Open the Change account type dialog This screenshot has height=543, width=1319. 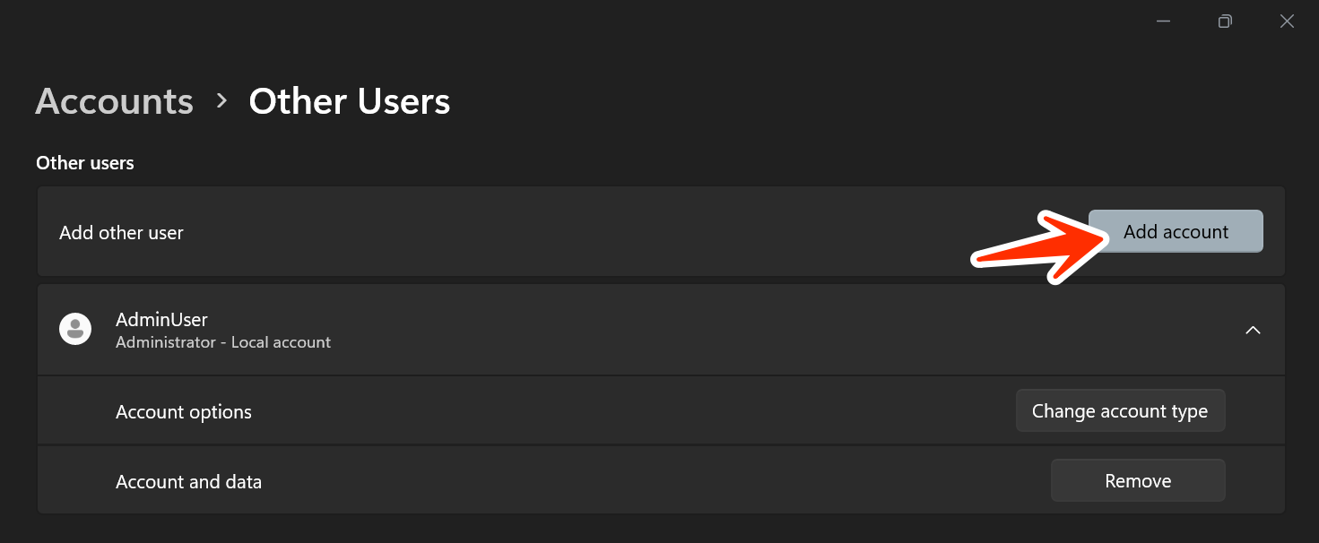coord(1120,411)
